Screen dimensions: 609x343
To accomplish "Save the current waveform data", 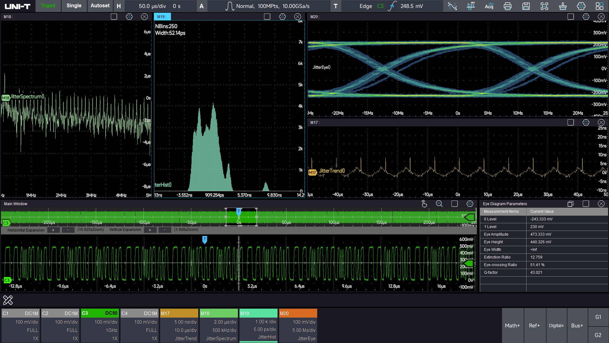I will pos(526,6).
